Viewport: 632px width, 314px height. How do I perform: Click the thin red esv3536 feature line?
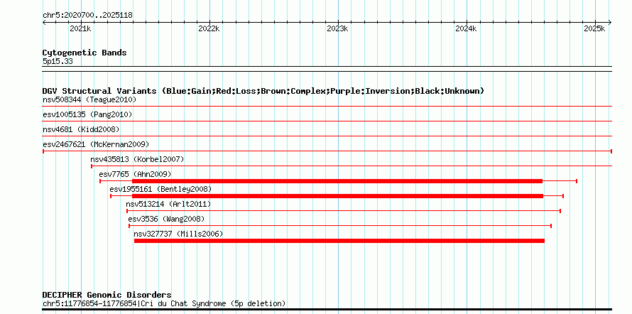[340, 226]
